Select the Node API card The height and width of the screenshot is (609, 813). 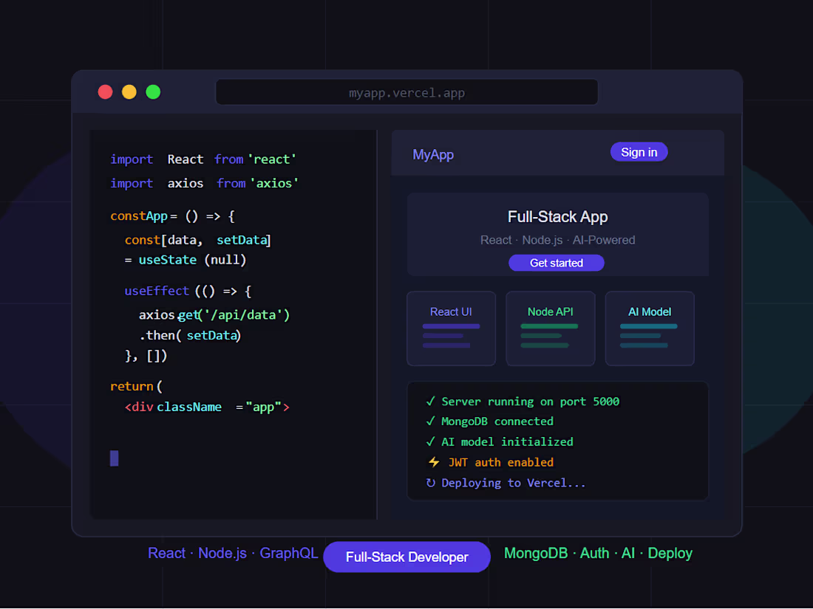(550, 328)
